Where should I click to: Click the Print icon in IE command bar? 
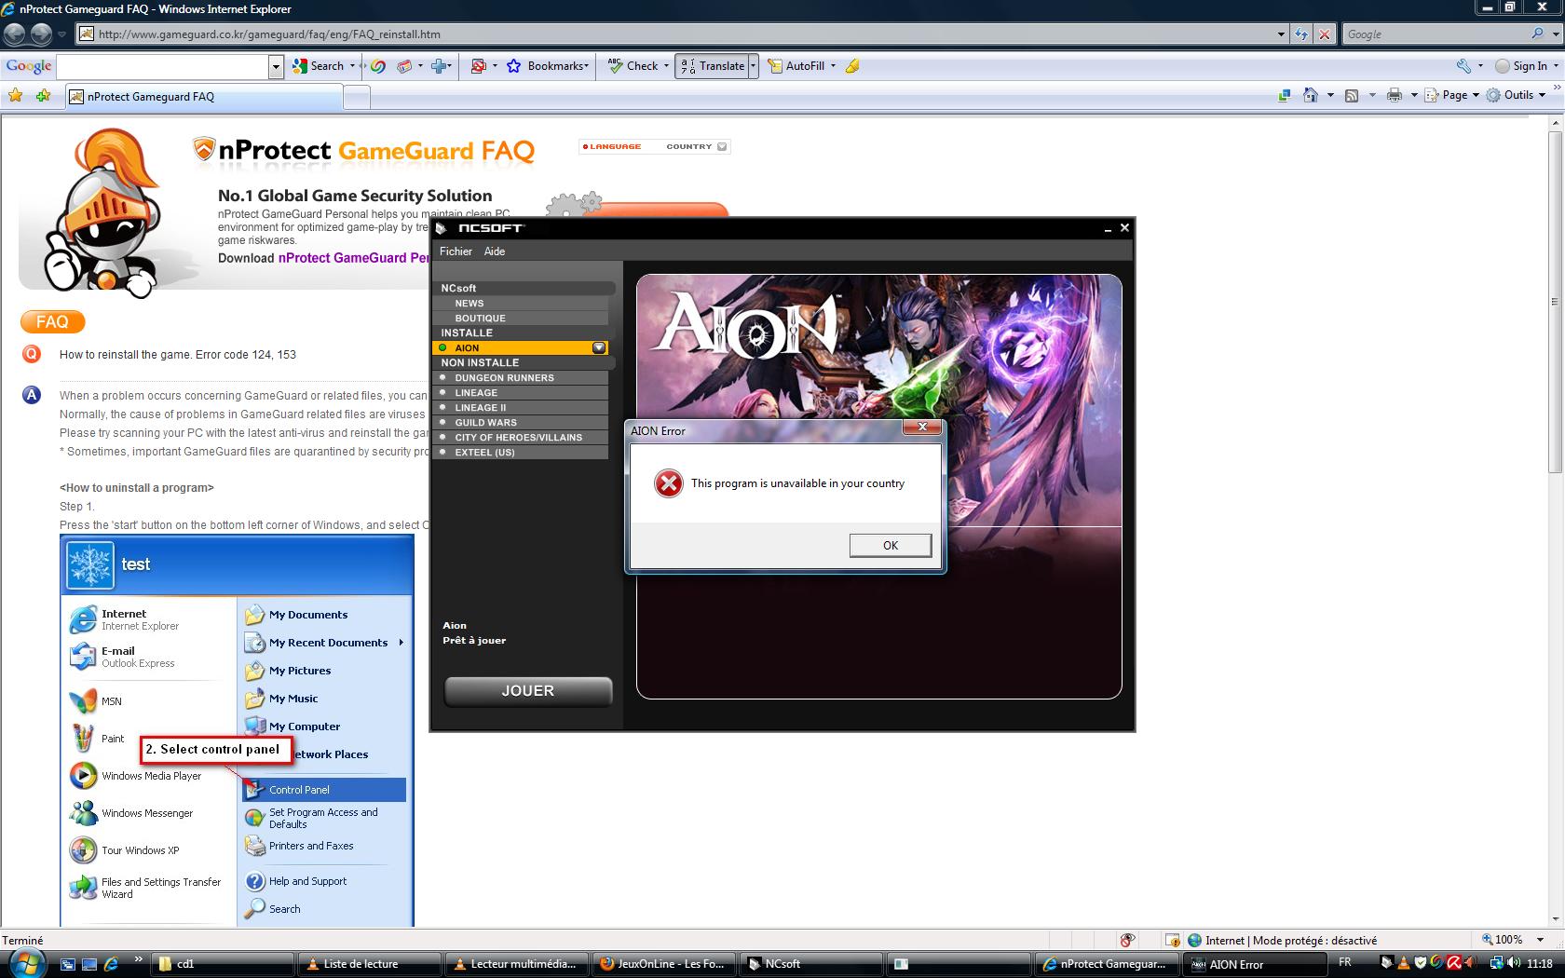coord(1395,95)
